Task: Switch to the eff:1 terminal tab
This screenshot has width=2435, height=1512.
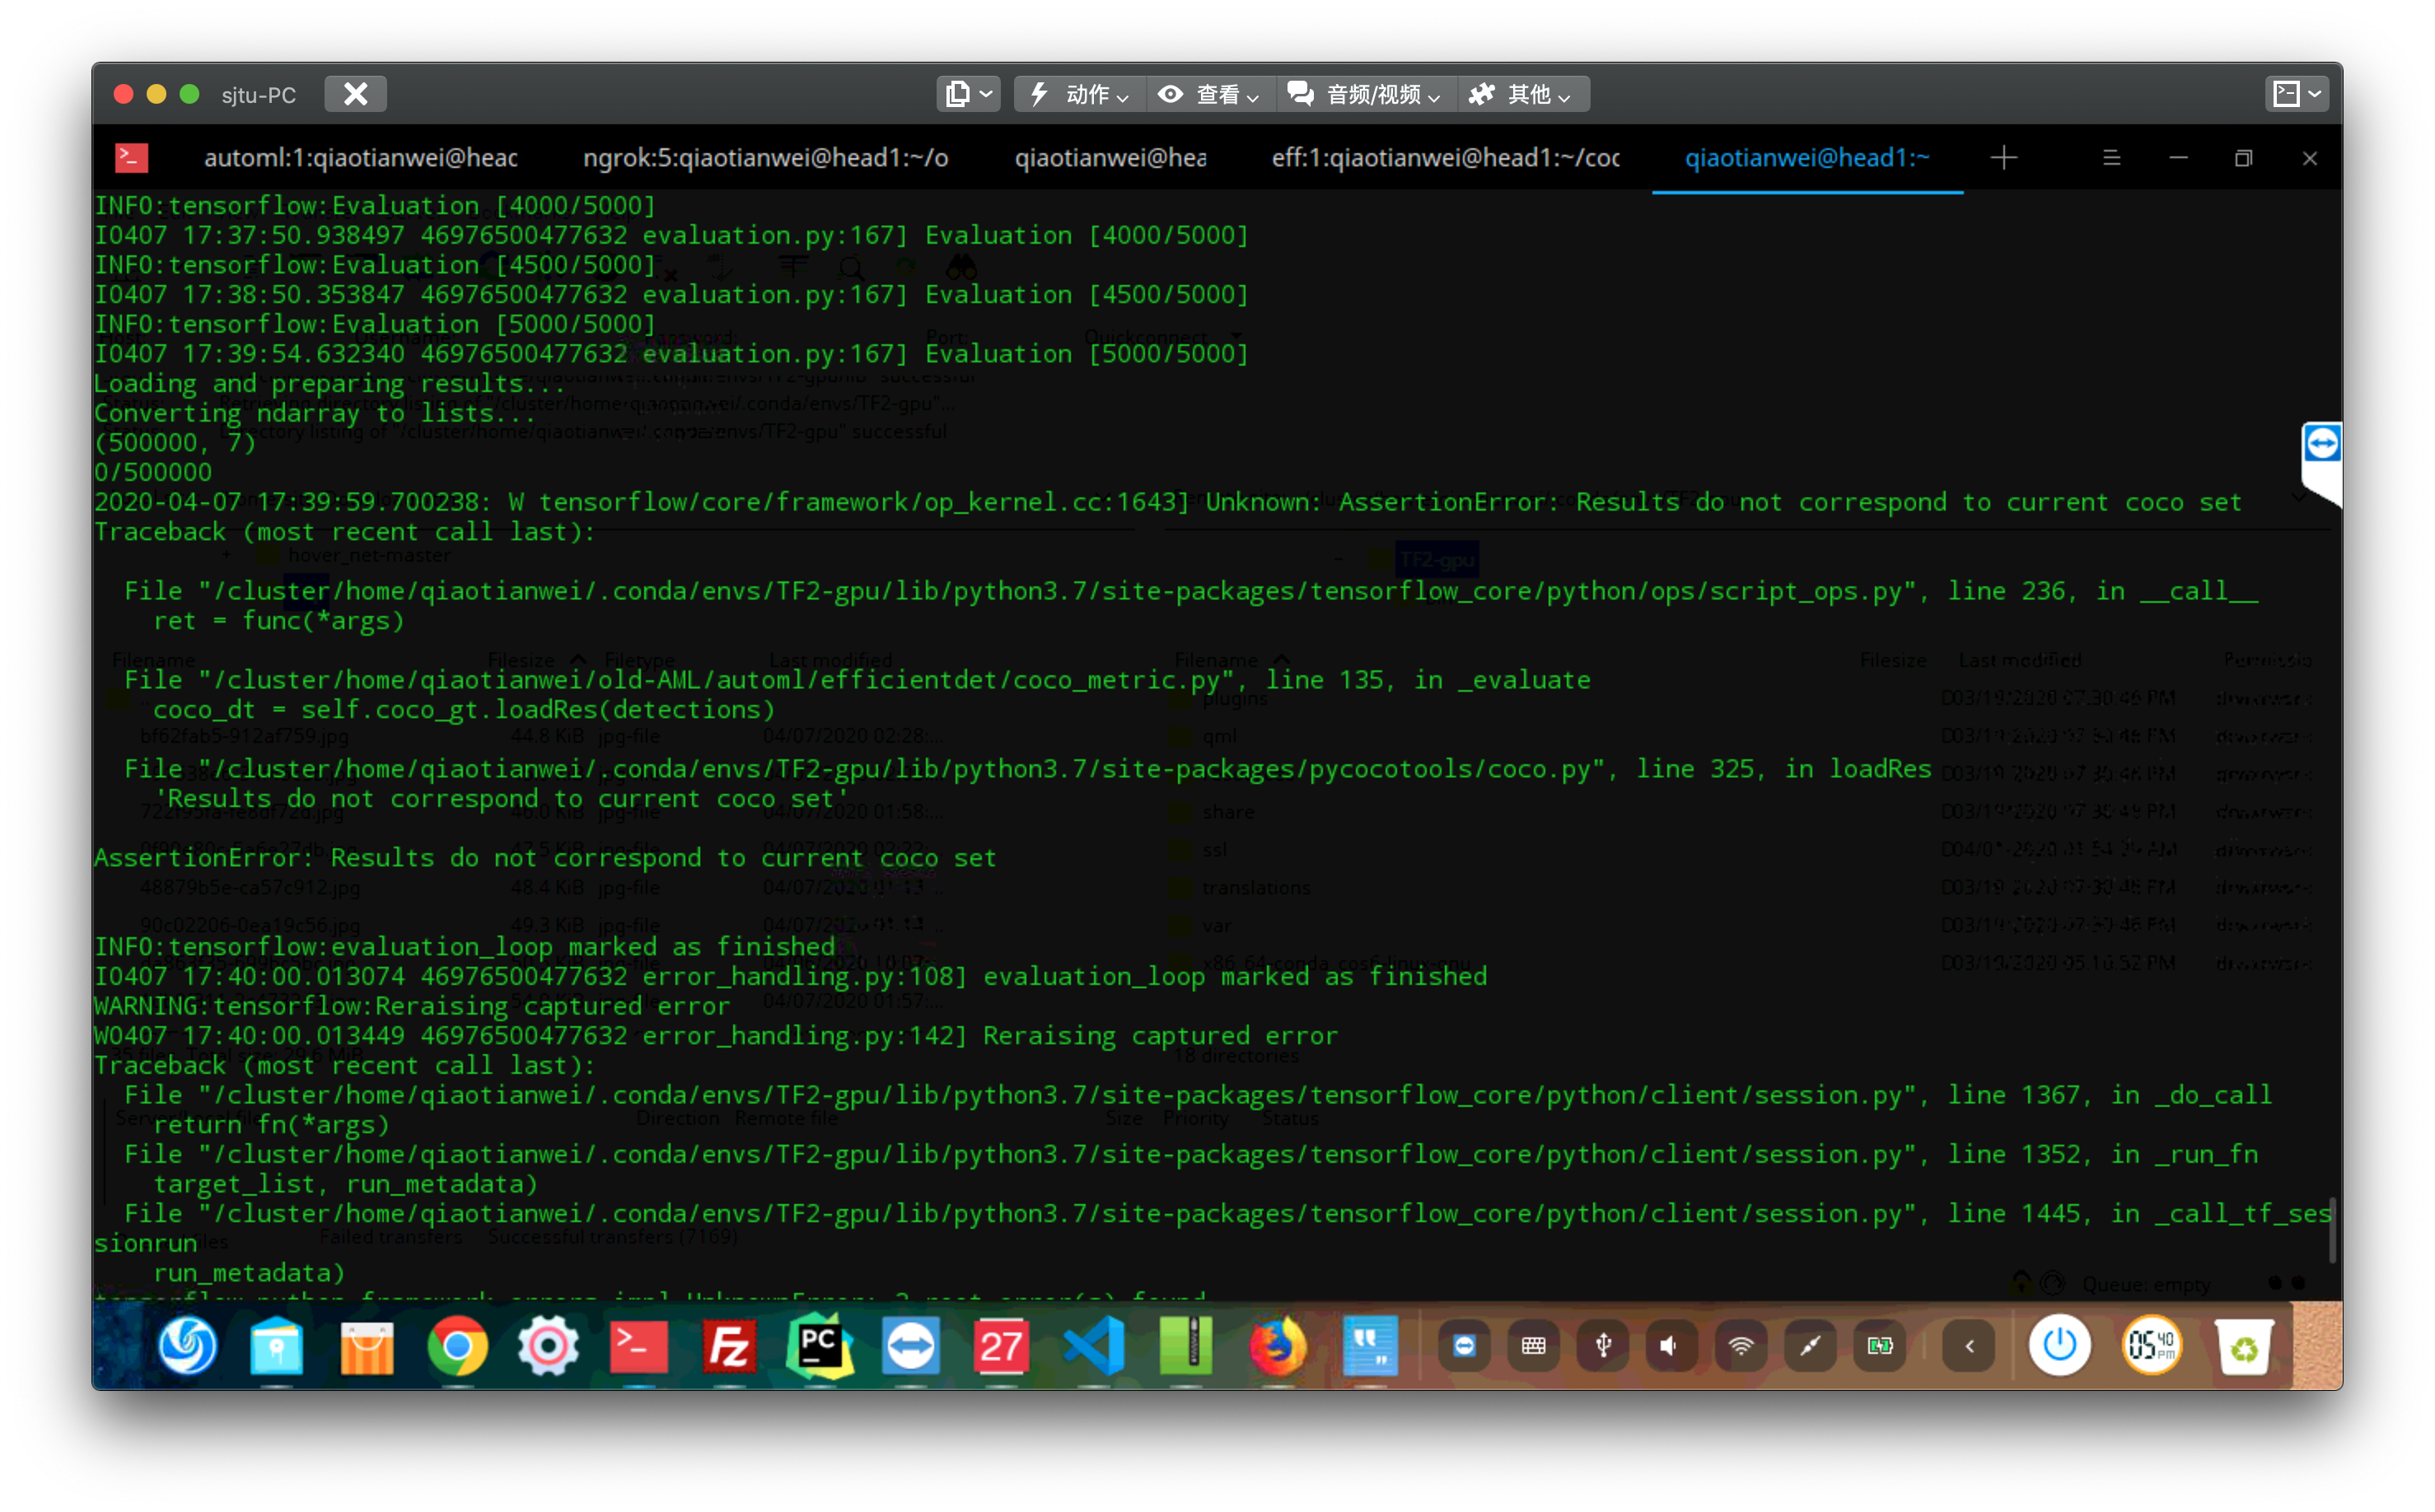Action: [x=1443, y=157]
